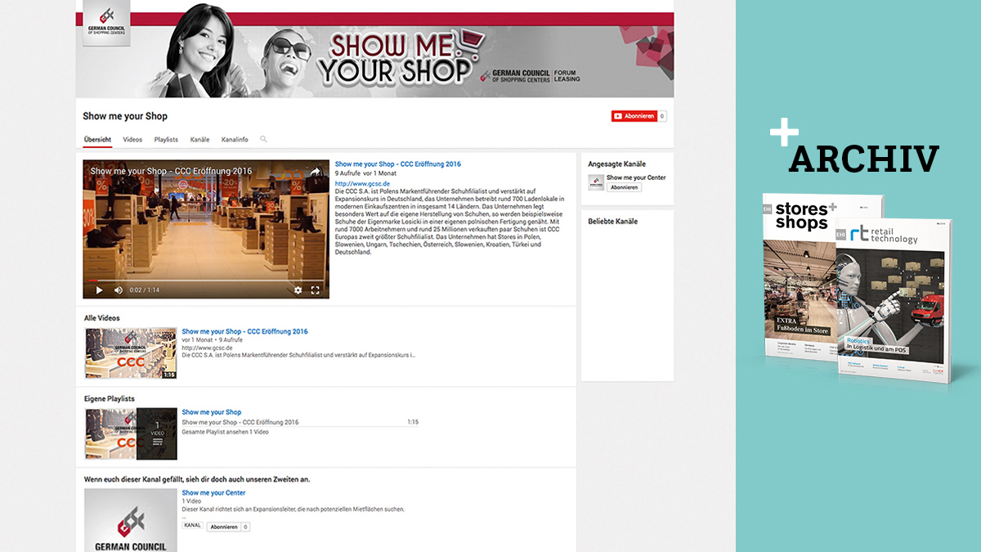Viewport: 981px width, 552px height.
Task: Play the CCC Eröffnung 2016 video
Action: (x=99, y=290)
